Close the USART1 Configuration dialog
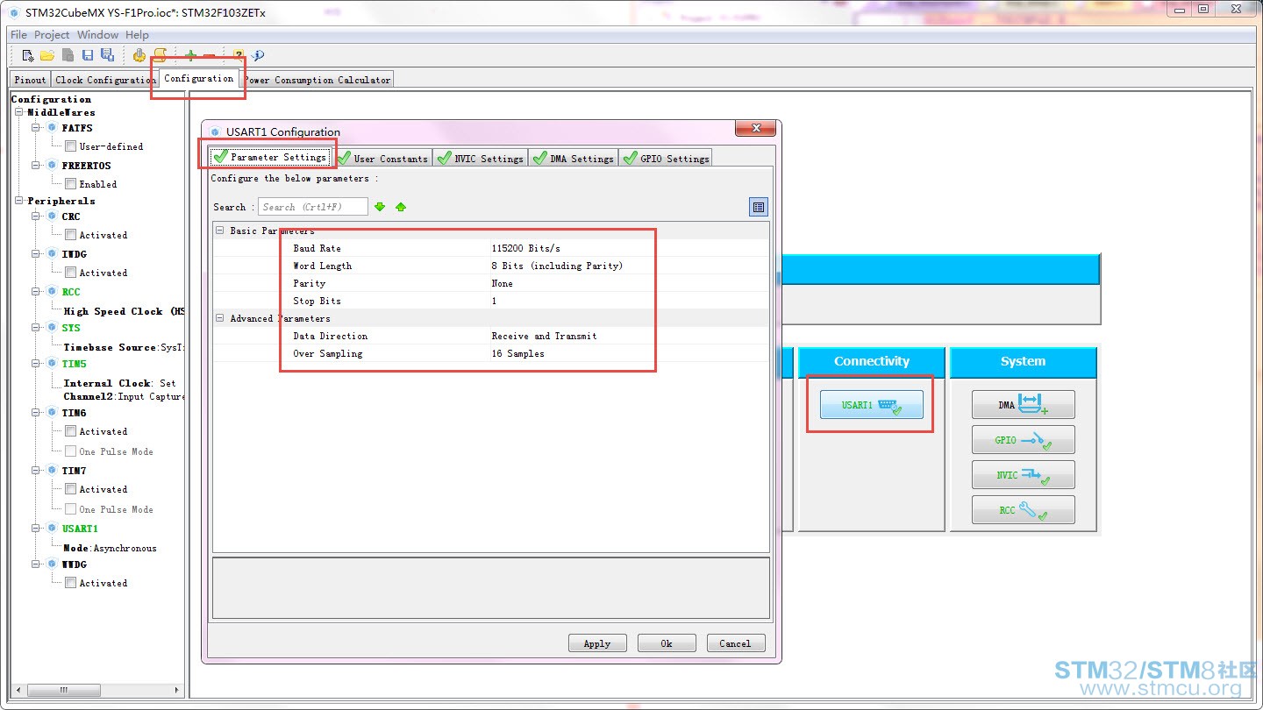Viewport: 1263px width, 710px height. click(754, 129)
